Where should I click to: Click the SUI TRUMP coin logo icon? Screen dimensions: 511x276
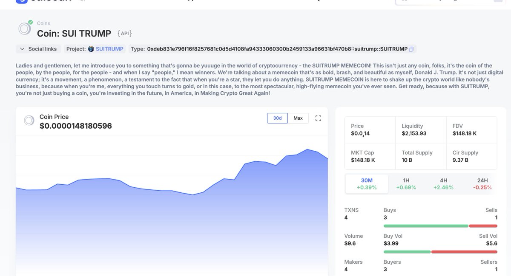point(25,29)
